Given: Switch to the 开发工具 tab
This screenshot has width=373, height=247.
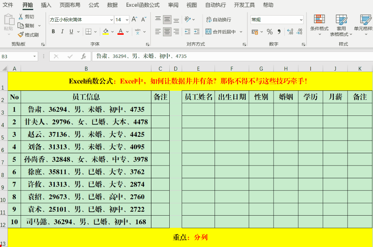Looking at the screenshot, I should (x=244, y=5).
